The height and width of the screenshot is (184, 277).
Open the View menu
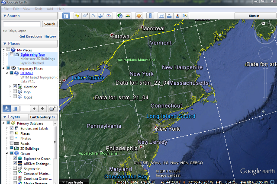tap(26, 9)
